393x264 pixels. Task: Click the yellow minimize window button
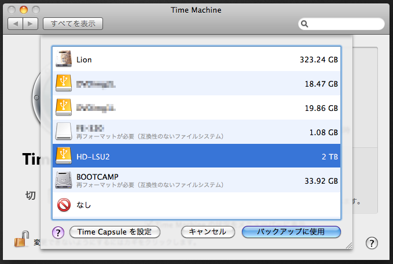(24, 10)
